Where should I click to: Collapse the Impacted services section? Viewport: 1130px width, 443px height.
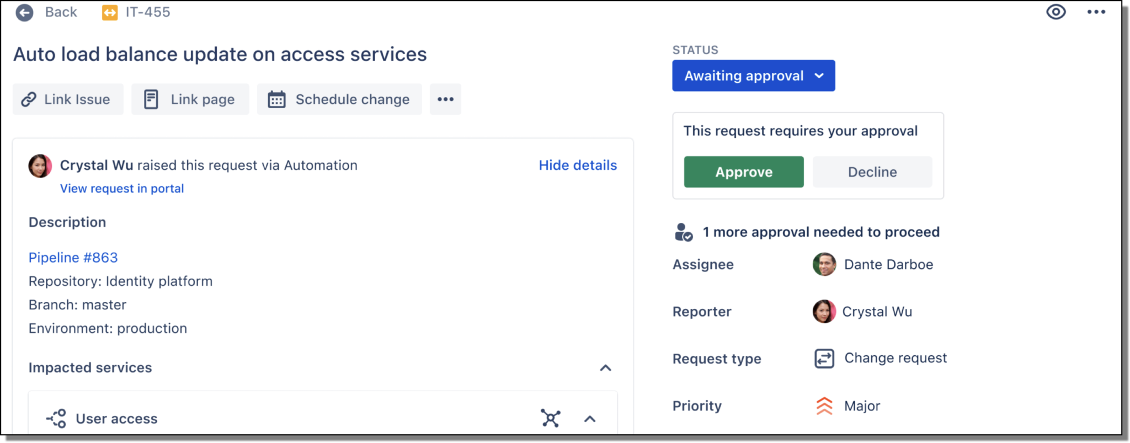pyautogui.click(x=605, y=368)
